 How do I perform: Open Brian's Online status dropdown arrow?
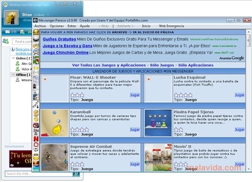pyautogui.click(x=48, y=15)
